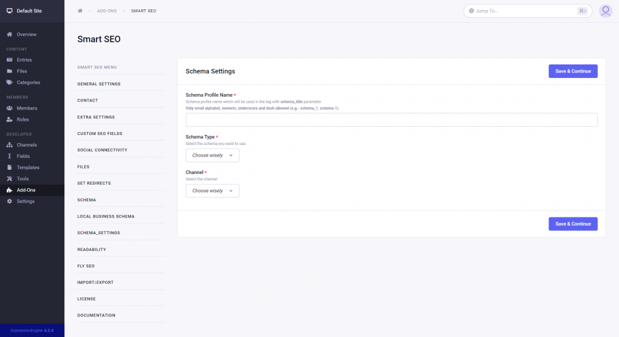Click the bottom Save & Continue button

point(573,224)
